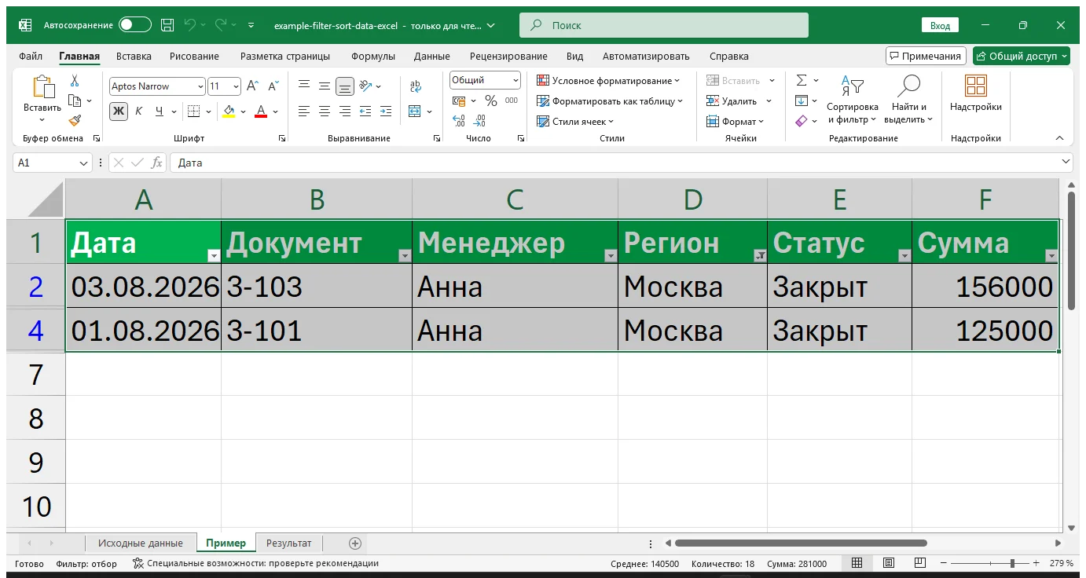
Task: Click the Copy icon in clipboard group
Action: pos(75,101)
